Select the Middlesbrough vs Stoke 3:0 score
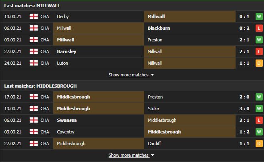This screenshot has height=162, width=264. pyautogui.click(x=244, y=109)
